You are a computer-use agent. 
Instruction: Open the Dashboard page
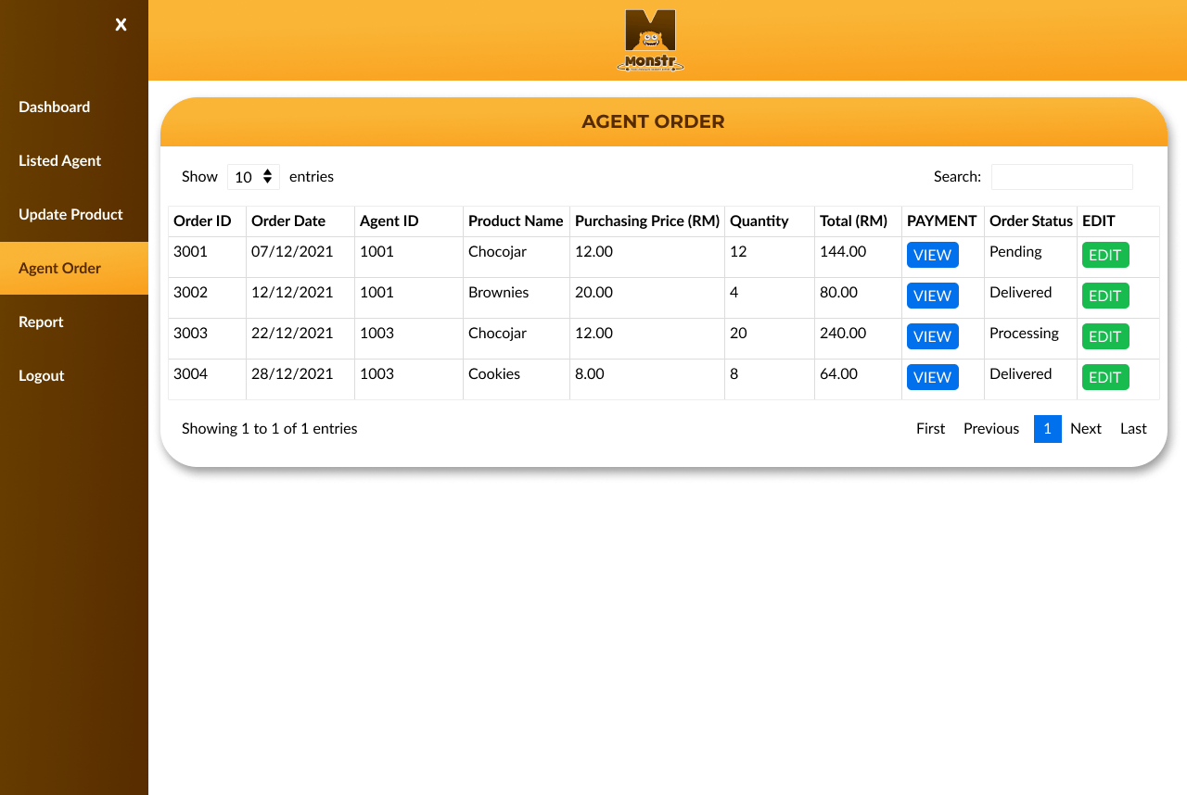[x=54, y=107]
